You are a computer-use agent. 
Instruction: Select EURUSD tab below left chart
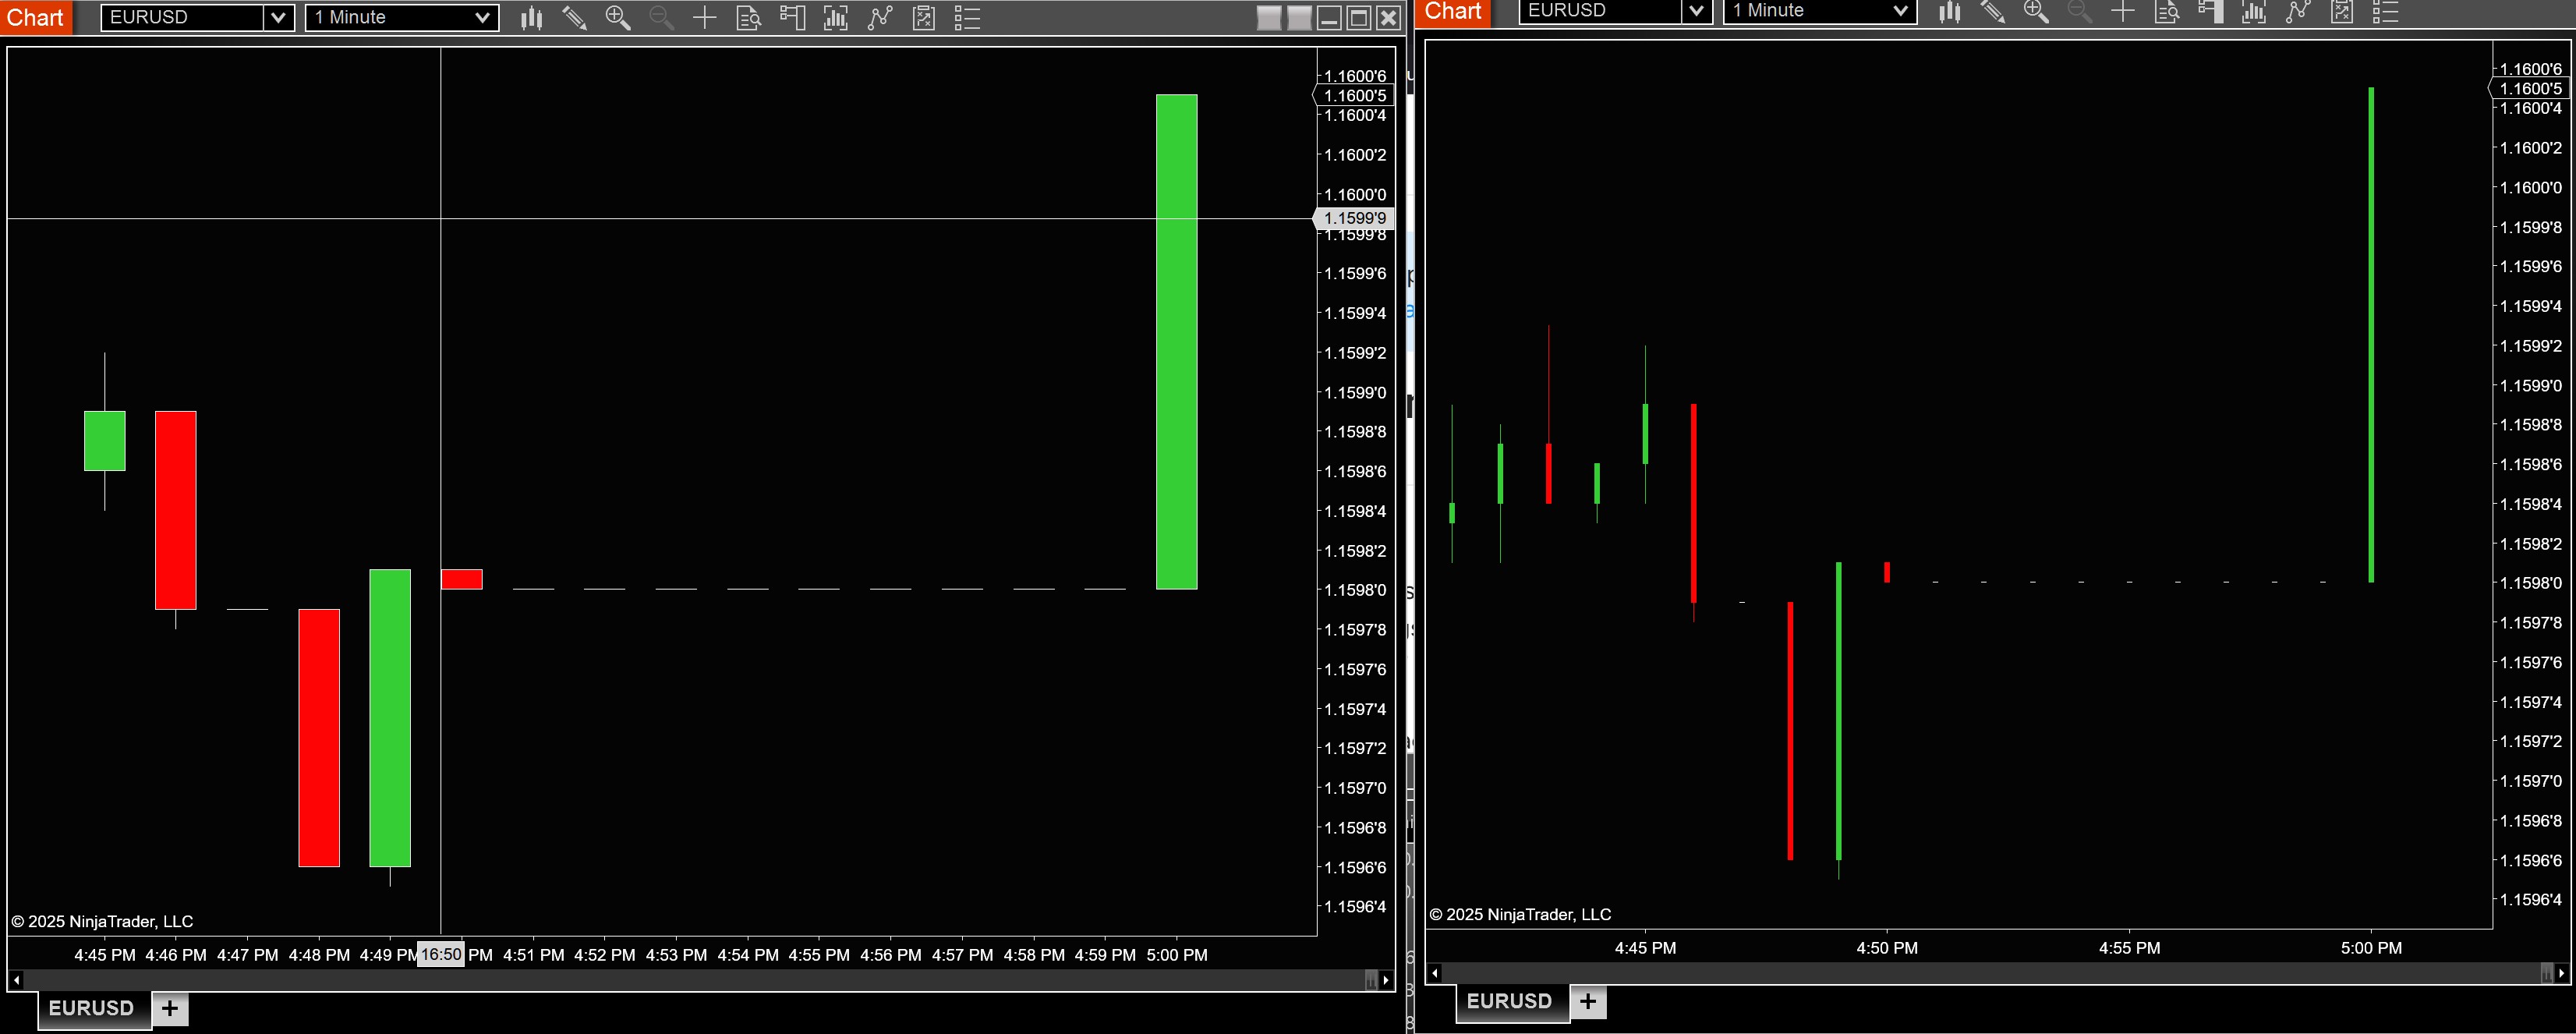click(x=92, y=1008)
